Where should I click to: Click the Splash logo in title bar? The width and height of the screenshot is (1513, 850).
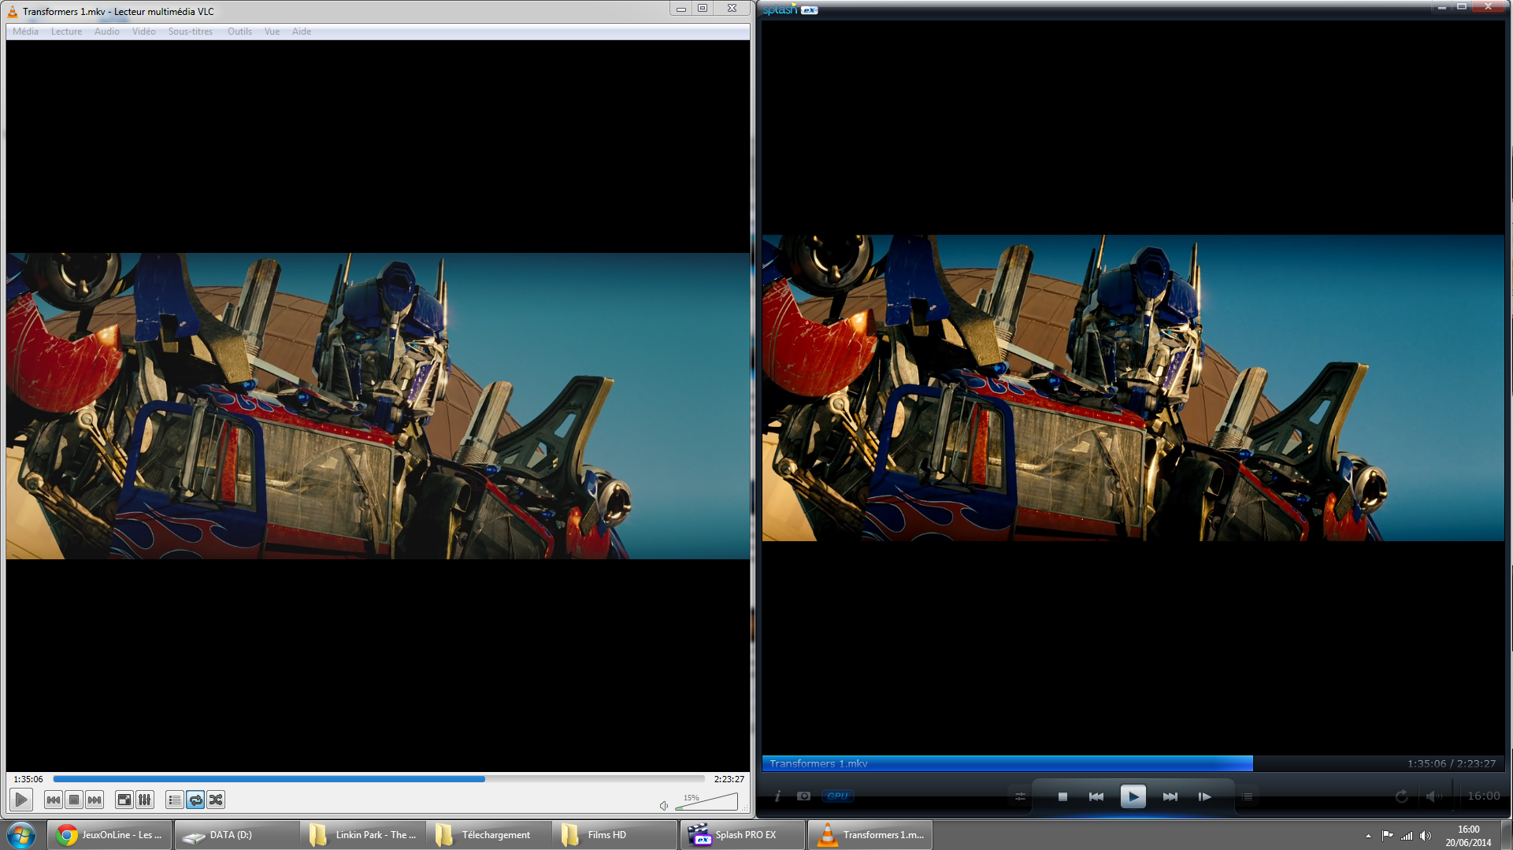[x=790, y=9]
